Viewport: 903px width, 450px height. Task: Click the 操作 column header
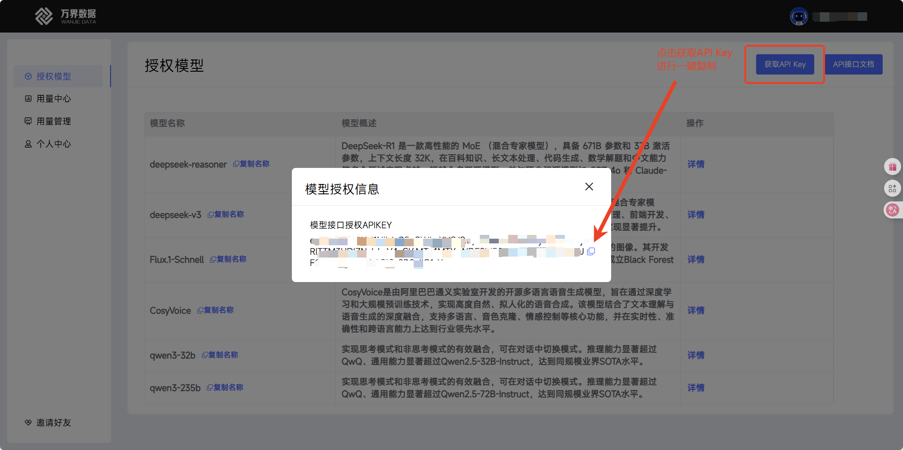(x=695, y=123)
